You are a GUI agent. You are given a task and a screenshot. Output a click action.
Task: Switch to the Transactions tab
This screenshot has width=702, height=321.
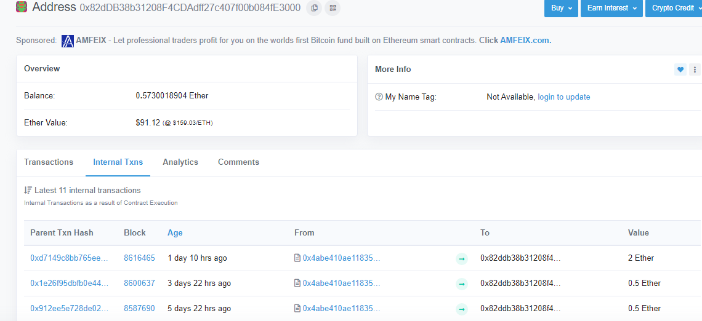pyautogui.click(x=49, y=162)
